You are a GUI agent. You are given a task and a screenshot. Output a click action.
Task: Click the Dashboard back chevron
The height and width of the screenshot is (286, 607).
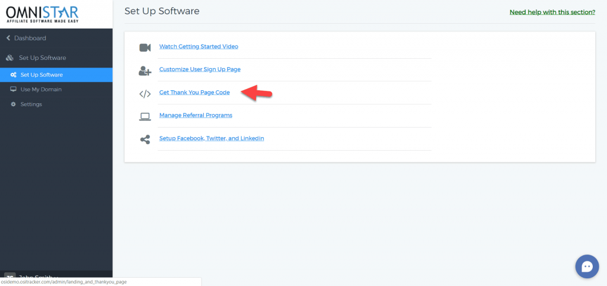[x=8, y=38]
